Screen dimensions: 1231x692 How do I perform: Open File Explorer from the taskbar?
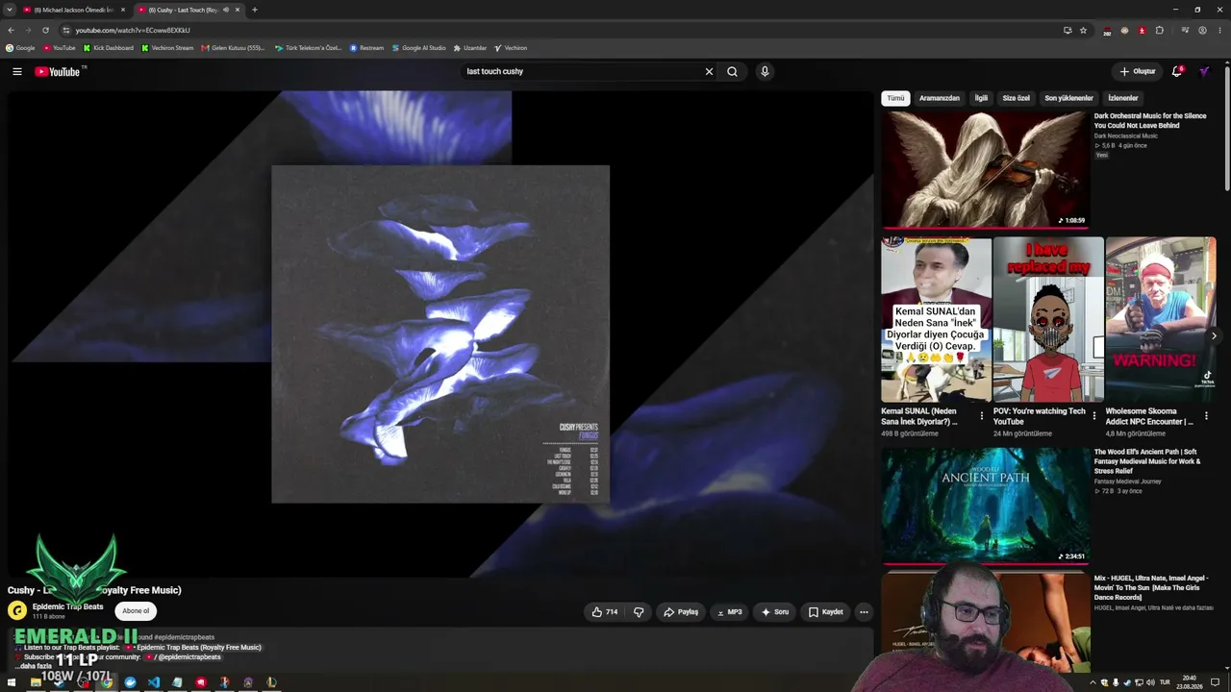pos(36,682)
